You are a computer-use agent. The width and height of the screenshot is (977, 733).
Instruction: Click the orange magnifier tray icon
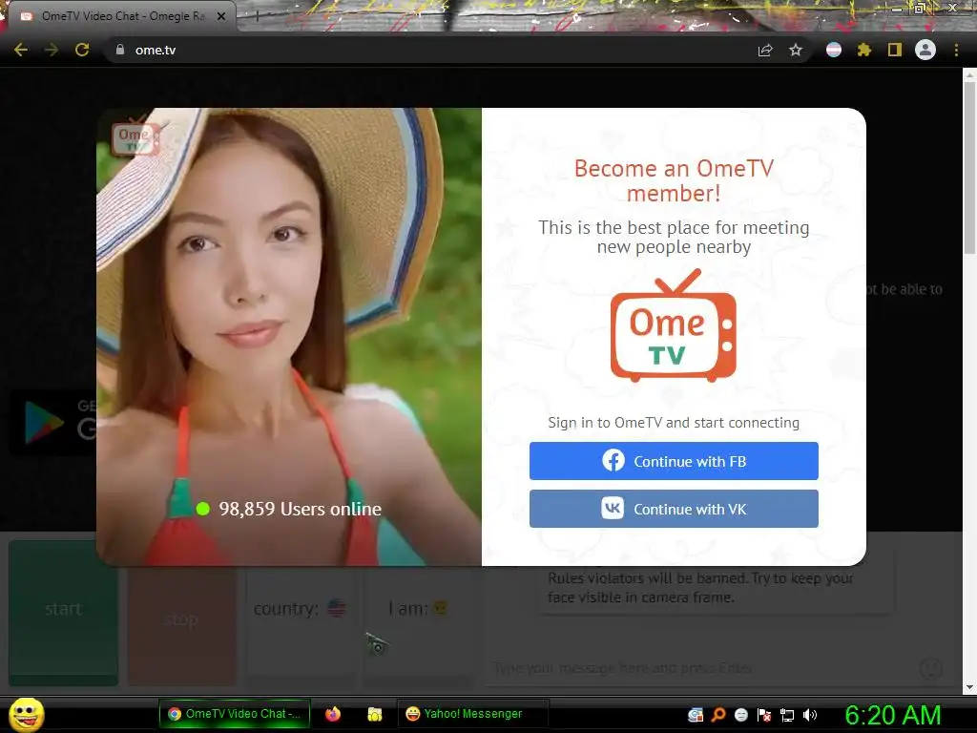tap(718, 715)
